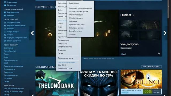Screen dimensions: 171x96
Task: Select Анимация и моделирование in submenu
Action: pos(80,8)
